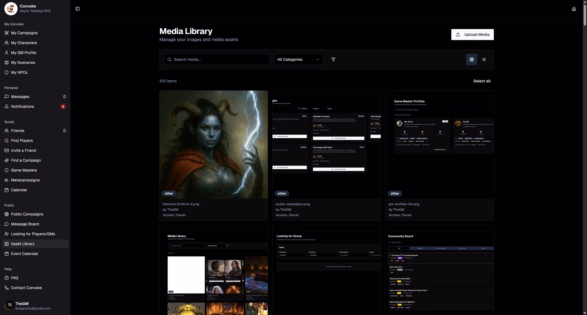Click the Invite a Friend envelope icon

6,151
